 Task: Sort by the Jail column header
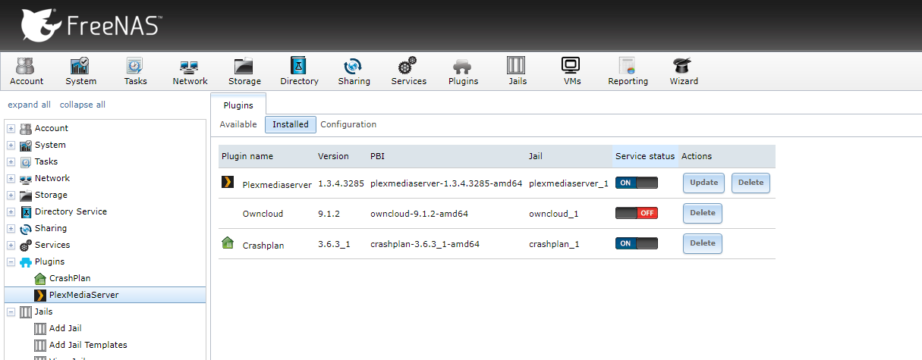coord(569,156)
